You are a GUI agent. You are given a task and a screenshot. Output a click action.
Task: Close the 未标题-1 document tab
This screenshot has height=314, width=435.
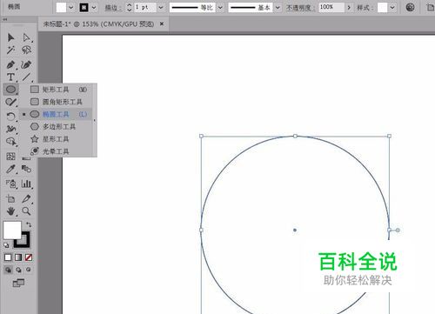(x=162, y=24)
